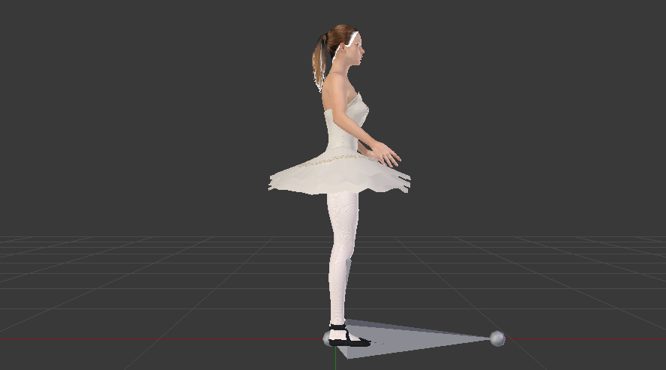Image resolution: width=666 pixels, height=370 pixels.
Task: Select the bone root sphere at the heel
Action: click(328, 338)
